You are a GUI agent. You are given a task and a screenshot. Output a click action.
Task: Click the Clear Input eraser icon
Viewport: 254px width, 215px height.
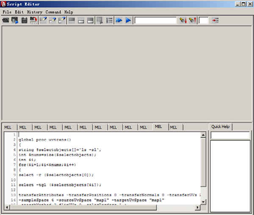[x=52, y=20]
